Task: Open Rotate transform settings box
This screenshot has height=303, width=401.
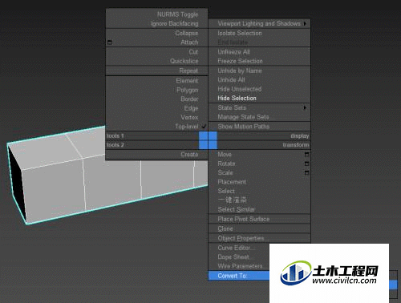Action: pyautogui.click(x=307, y=164)
